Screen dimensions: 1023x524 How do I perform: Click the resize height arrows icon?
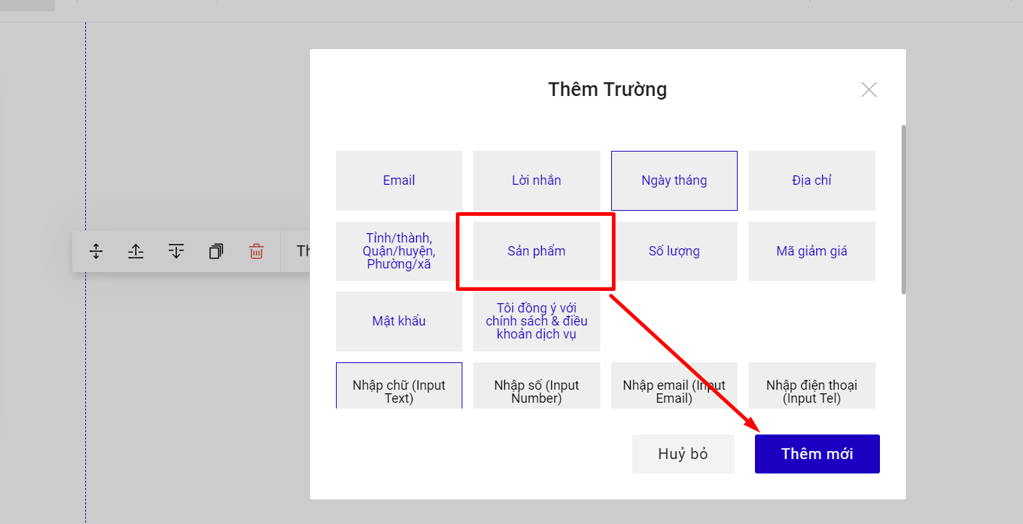click(96, 251)
